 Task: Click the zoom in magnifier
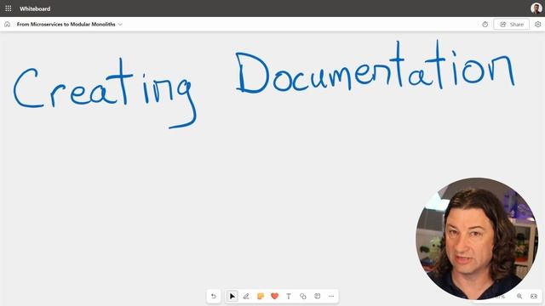click(519, 297)
